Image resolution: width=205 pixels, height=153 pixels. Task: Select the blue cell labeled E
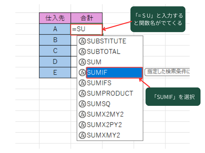[55, 73]
